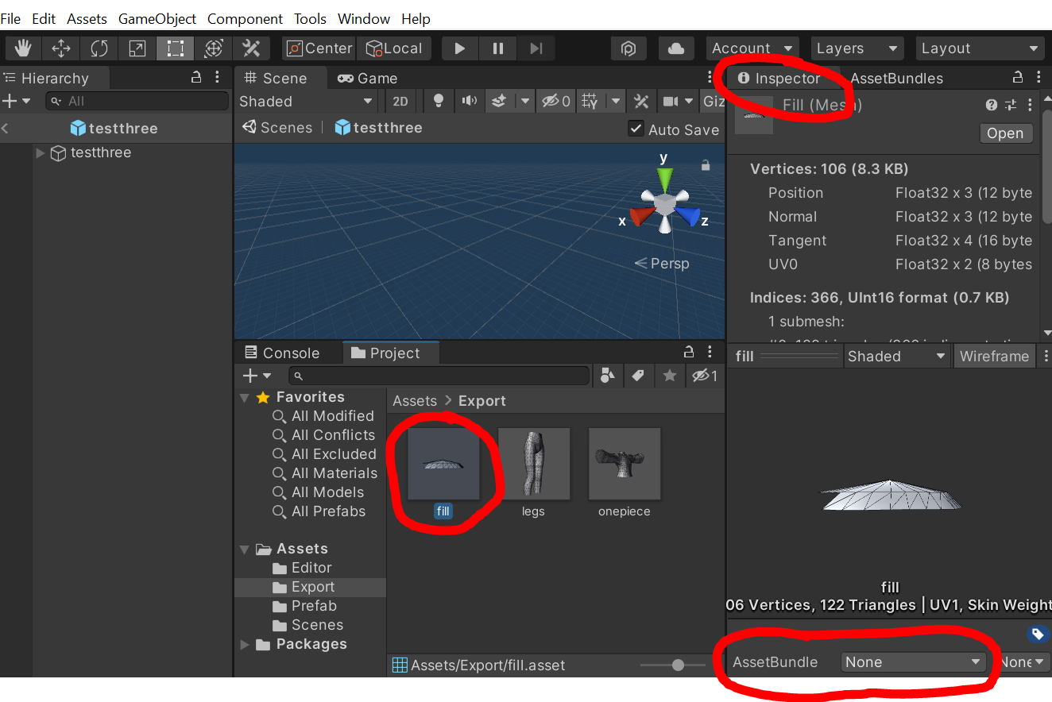Toggle Auto Save checkbox
The image size is (1052, 702).
[636, 129]
